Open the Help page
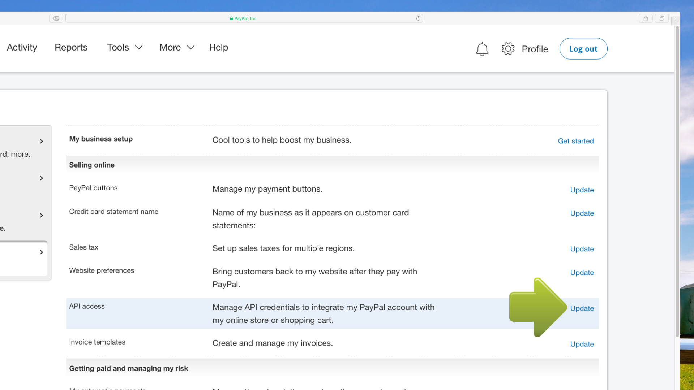 coord(219,47)
